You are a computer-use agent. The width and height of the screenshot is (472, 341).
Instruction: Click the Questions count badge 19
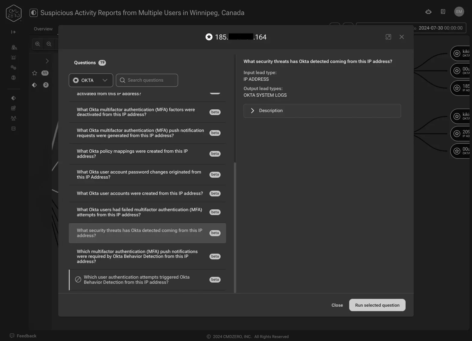102,63
